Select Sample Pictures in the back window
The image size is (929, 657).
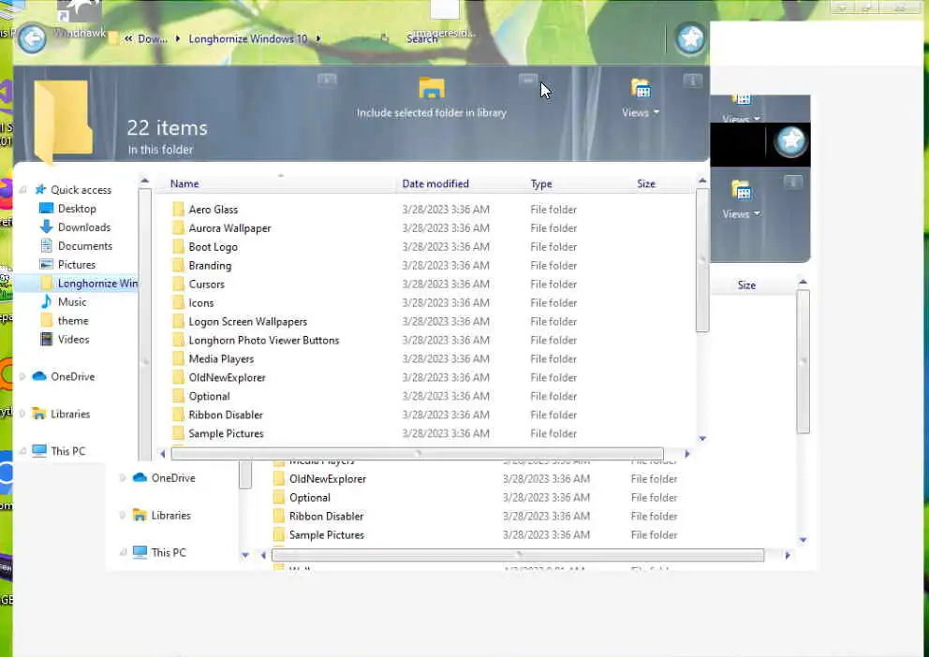[x=327, y=535]
